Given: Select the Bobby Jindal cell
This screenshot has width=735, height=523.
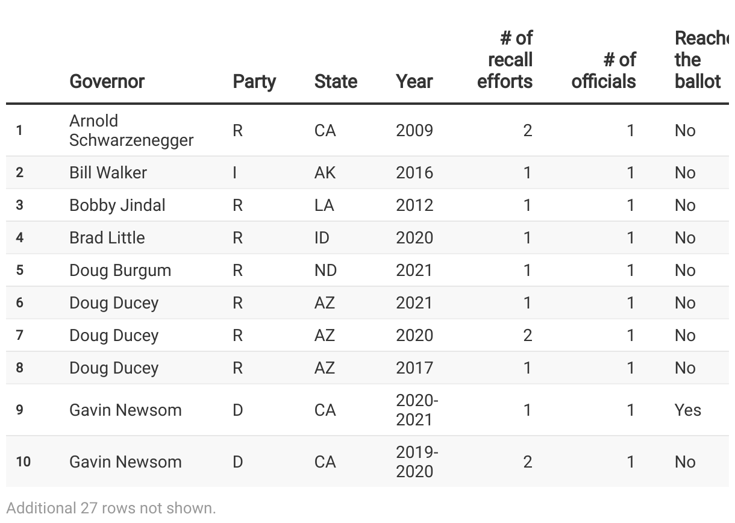Looking at the screenshot, I should coord(117,205).
